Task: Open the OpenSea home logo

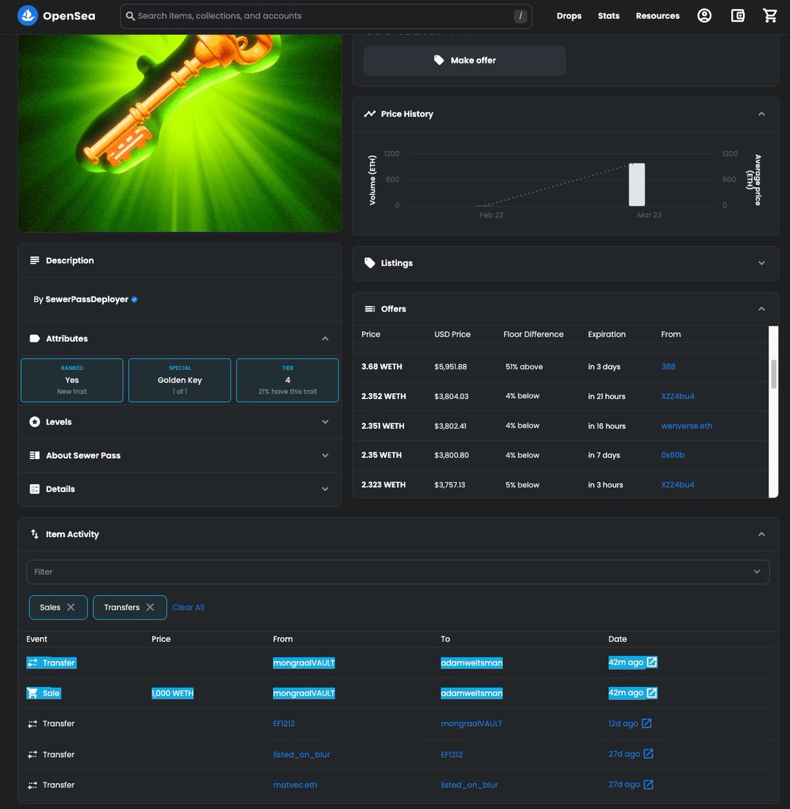Action: [x=56, y=16]
